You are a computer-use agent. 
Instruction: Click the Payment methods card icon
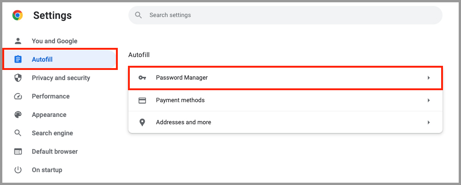[x=142, y=100]
